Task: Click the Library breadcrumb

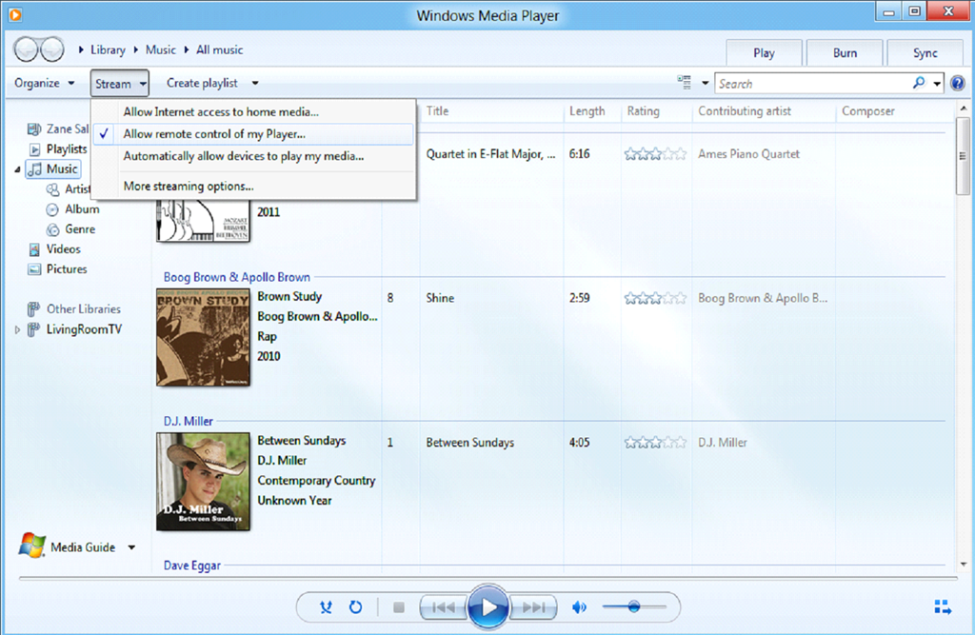Action: pyautogui.click(x=108, y=50)
